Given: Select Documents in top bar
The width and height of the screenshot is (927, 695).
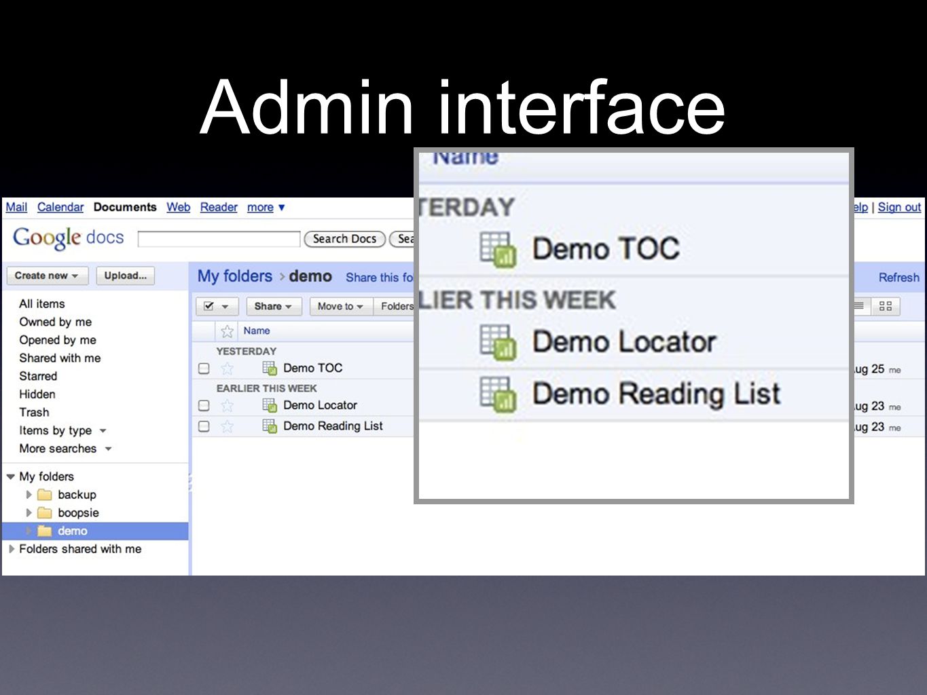Looking at the screenshot, I should point(125,207).
